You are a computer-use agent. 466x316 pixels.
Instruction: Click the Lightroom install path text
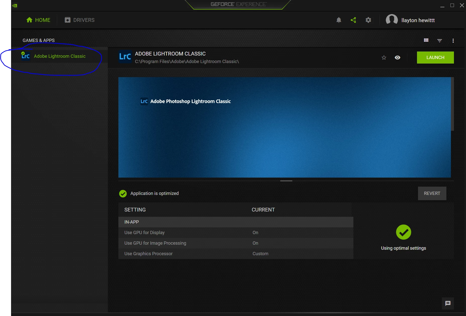187,62
